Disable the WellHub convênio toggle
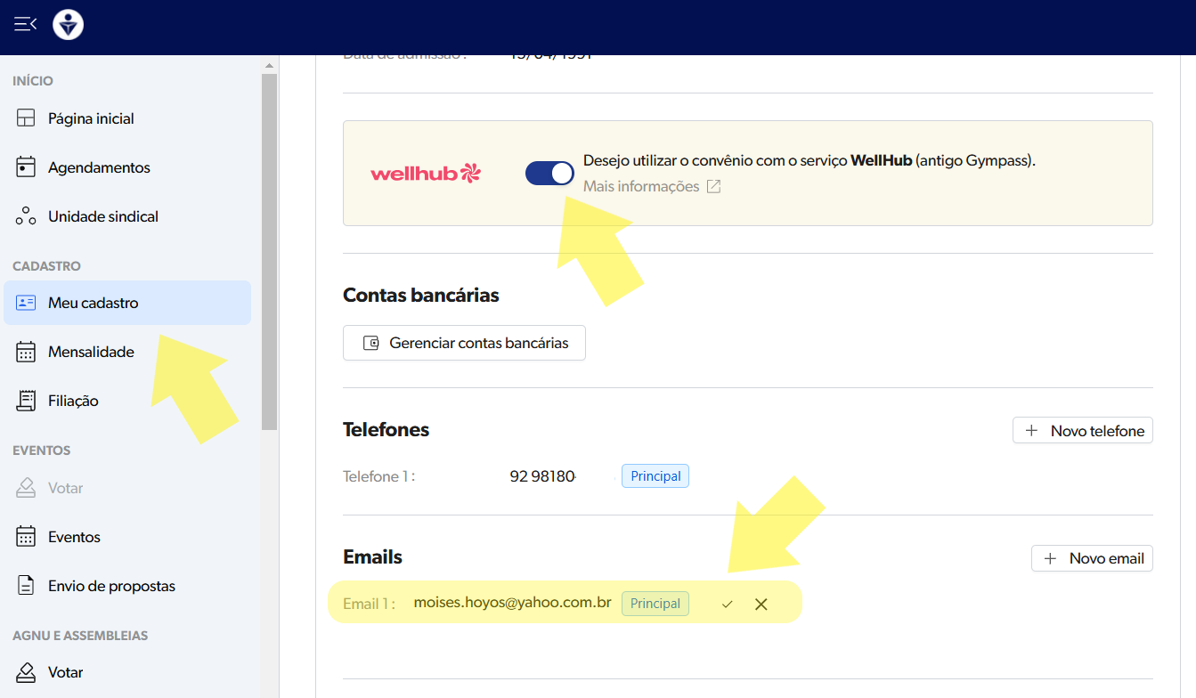 [x=549, y=173]
